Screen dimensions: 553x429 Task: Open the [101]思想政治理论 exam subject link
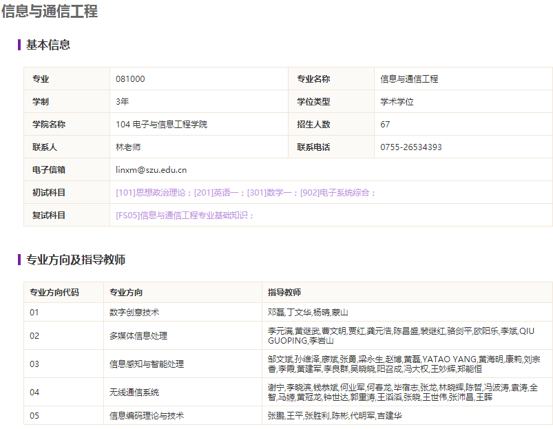[x=151, y=193]
